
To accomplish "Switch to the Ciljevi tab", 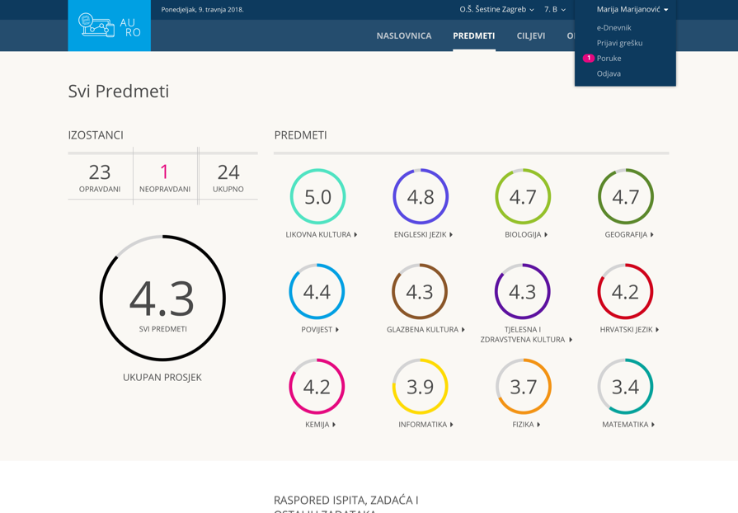I will [x=530, y=35].
